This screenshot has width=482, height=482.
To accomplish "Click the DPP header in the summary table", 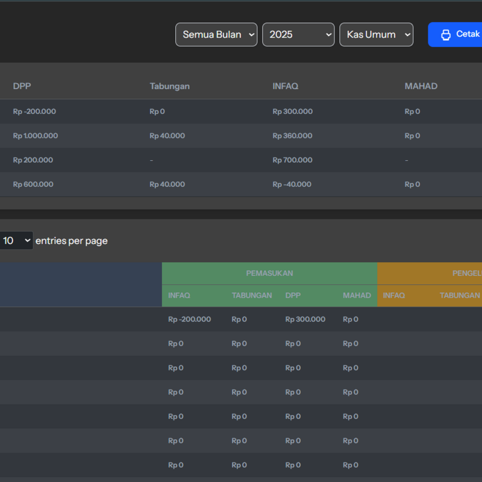I will click(22, 86).
